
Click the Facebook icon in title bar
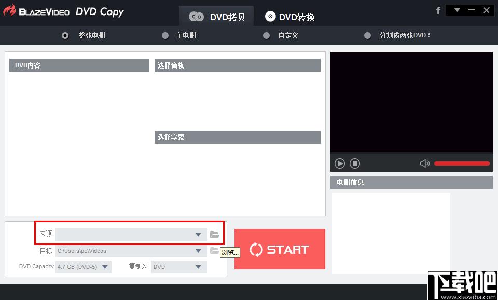pyautogui.click(x=438, y=10)
